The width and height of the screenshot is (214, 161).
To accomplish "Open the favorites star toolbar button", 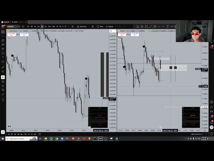I will (3, 132).
